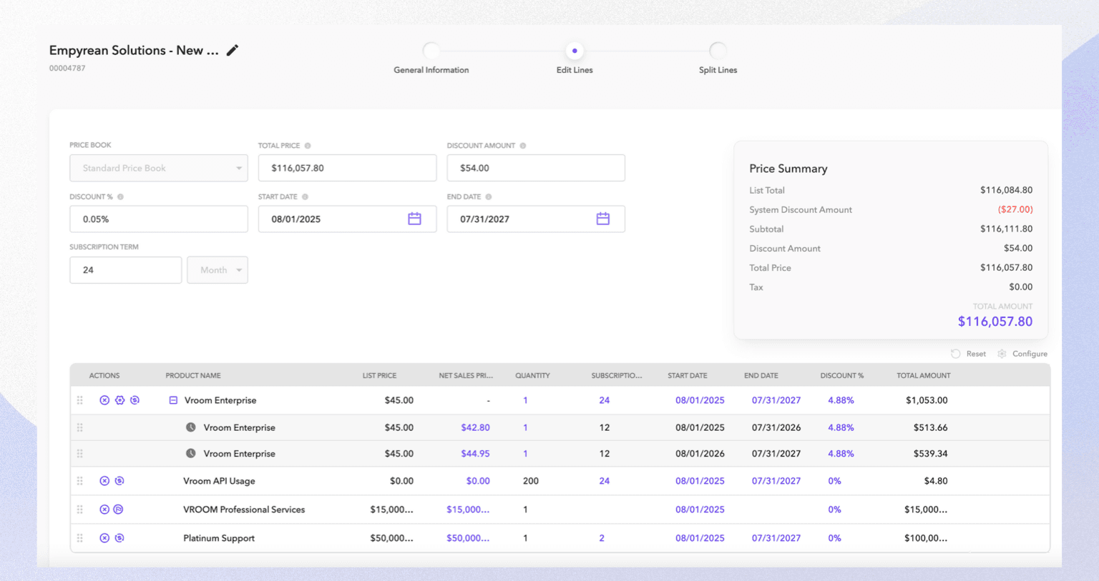The height and width of the screenshot is (581, 1099).
Task: Open the Month term unit dropdown
Action: tap(218, 270)
